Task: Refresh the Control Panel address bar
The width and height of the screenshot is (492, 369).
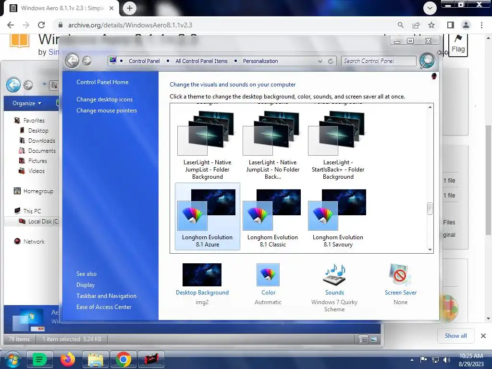Action: [331, 61]
